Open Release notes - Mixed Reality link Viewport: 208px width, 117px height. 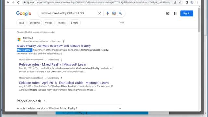(53, 64)
